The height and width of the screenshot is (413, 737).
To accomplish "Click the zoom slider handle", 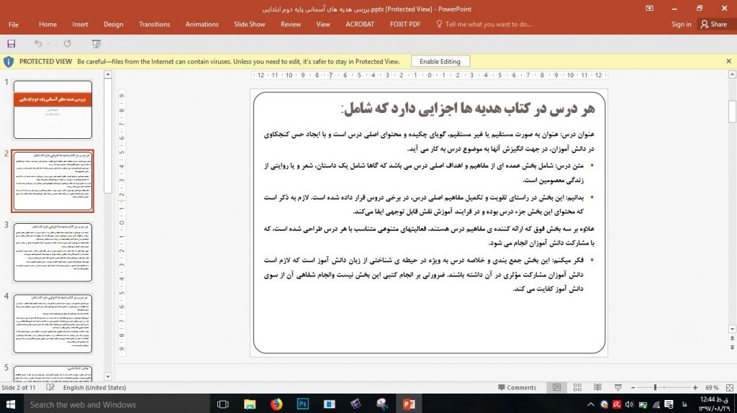I will [655, 388].
